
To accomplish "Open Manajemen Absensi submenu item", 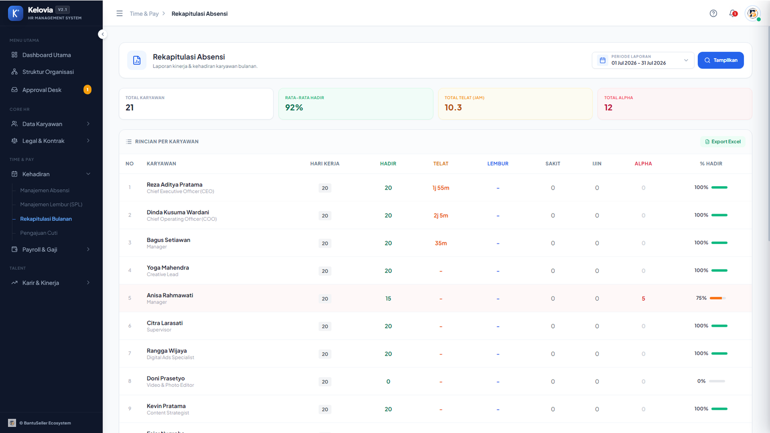I will [45, 191].
